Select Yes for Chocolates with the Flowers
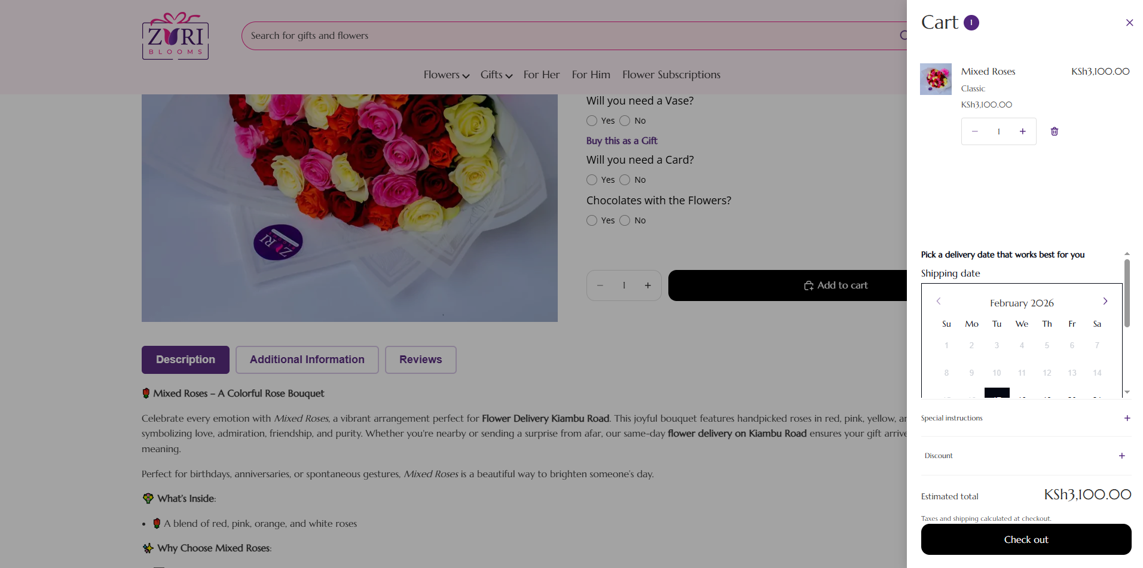 tap(592, 220)
